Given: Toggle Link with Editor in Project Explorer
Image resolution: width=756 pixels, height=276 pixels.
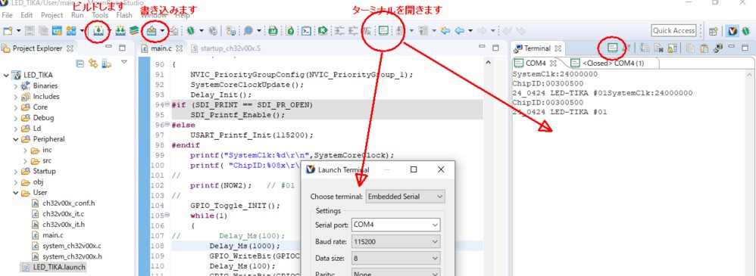Looking at the screenshot, I should tap(92, 63).
